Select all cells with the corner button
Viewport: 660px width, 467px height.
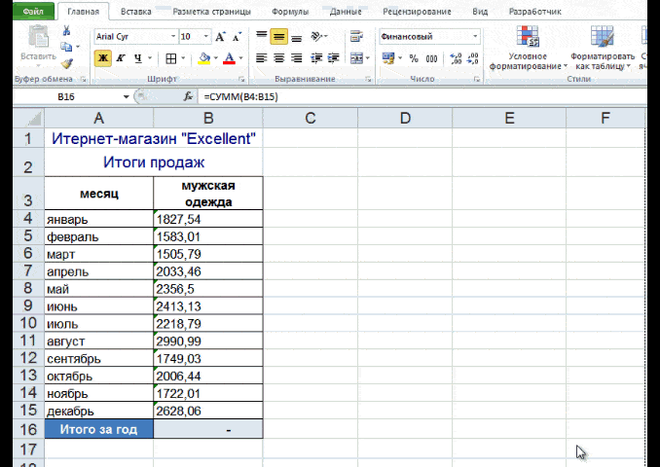tap(28, 119)
